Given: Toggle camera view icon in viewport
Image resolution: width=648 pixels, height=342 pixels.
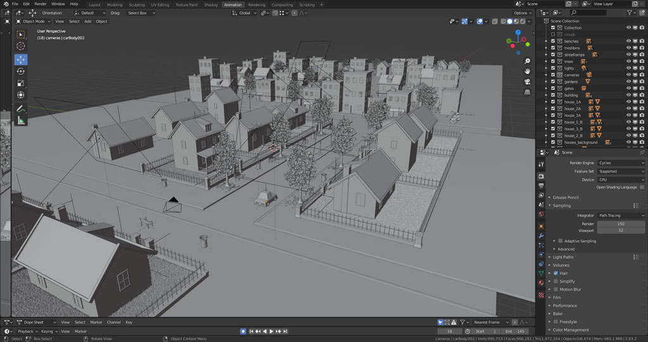Looking at the screenshot, I should click(x=527, y=82).
